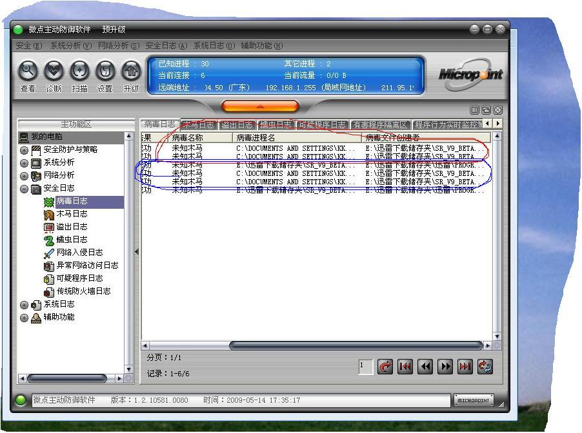Screen dimensions: 582x433
Task: Open 设置 settings from the toolbar
Action: (x=105, y=70)
